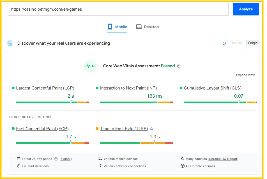
Task: Click the experimental flask icon beside TTFB
Action: click(151, 128)
